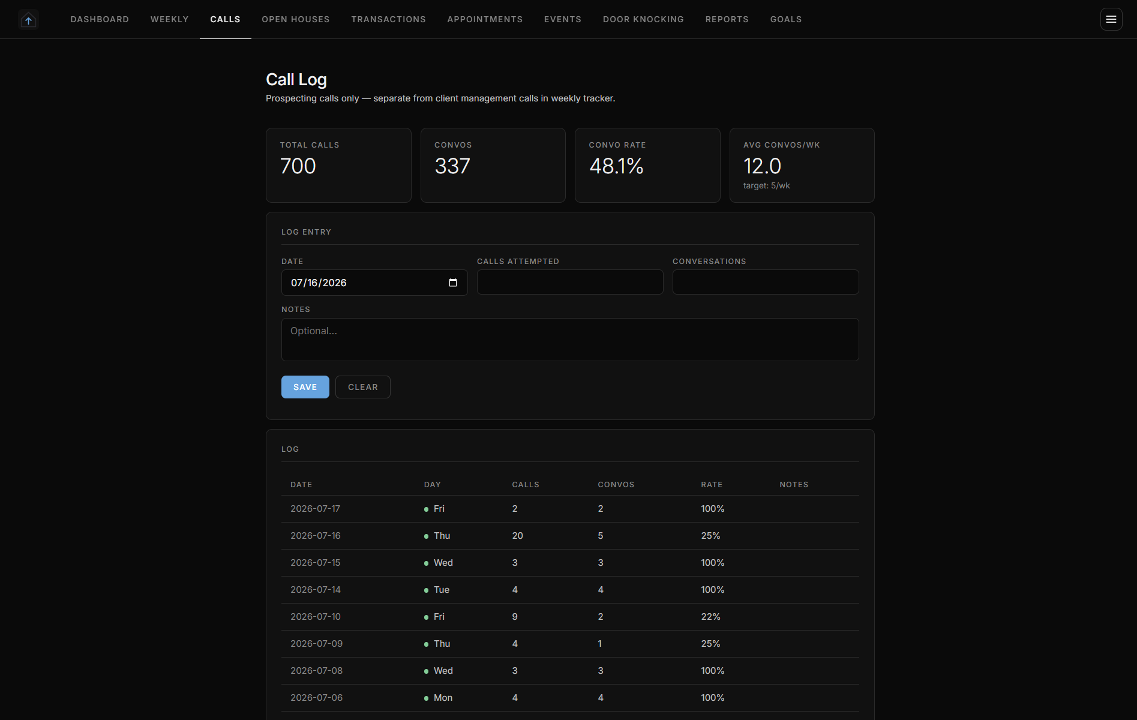Click the "Call Log" page heading
The height and width of the screenshot is (720, 1137).
coord(296,80)
